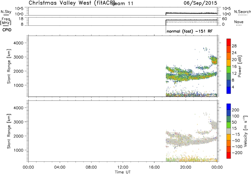Screen dimensions: 251x174
Task: Click the 'Power [dB]' colorbar label
Action: point(239,66)
